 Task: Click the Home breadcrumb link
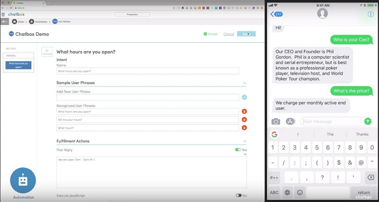21,22
